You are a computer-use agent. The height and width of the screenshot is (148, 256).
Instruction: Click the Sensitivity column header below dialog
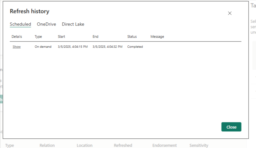pyautogui.click(x=199, y=145)
